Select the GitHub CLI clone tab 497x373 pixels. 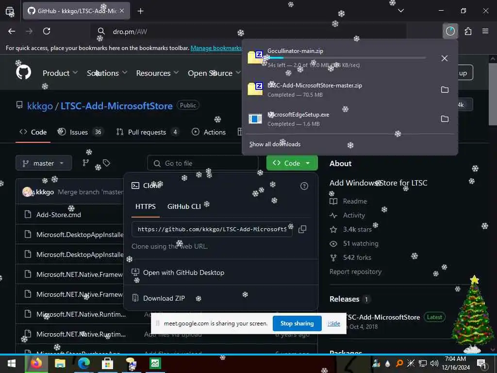click(x=184, y=206)
